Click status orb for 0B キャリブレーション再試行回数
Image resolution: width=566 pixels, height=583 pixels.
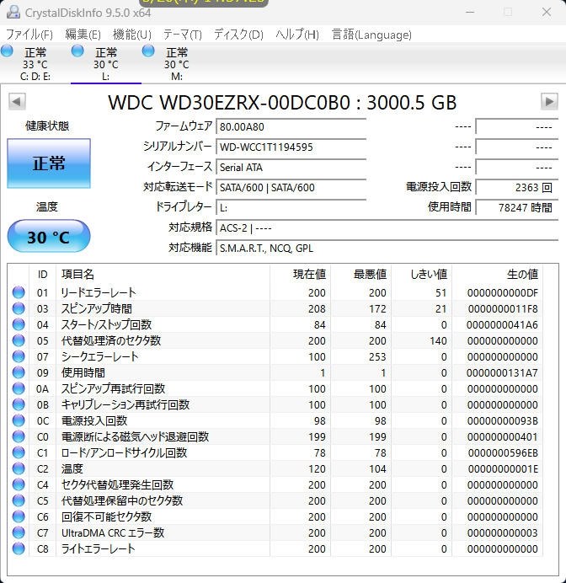(x=19, y=404)
